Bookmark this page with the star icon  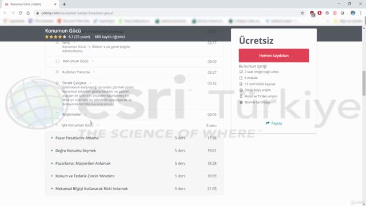point(303,13)
